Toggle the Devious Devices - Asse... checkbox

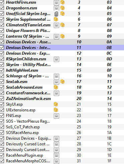coord(2,42)
